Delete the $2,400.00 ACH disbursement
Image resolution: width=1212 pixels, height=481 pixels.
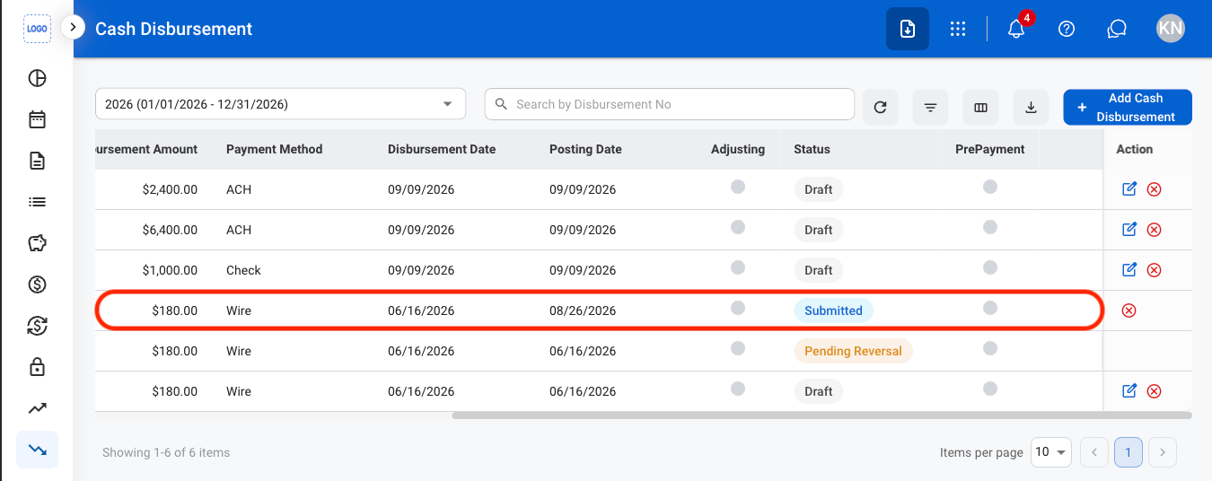(x=1155, y=189)
